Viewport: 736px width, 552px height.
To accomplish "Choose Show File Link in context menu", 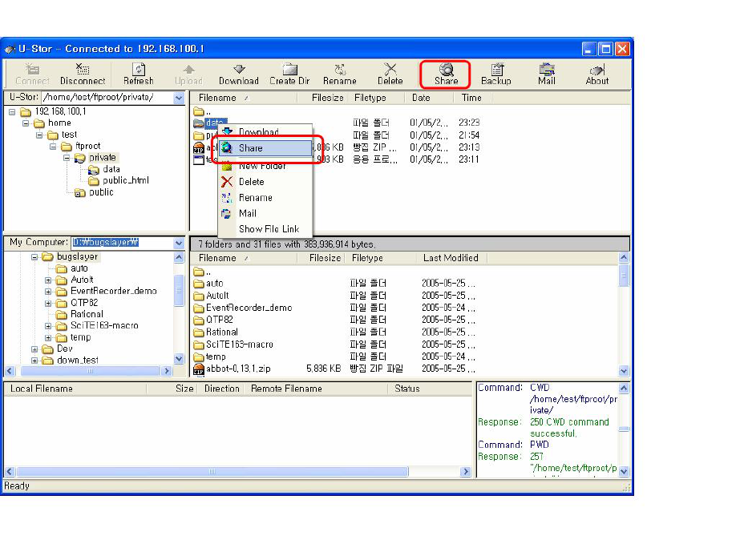I will click(x=265, y=229).
